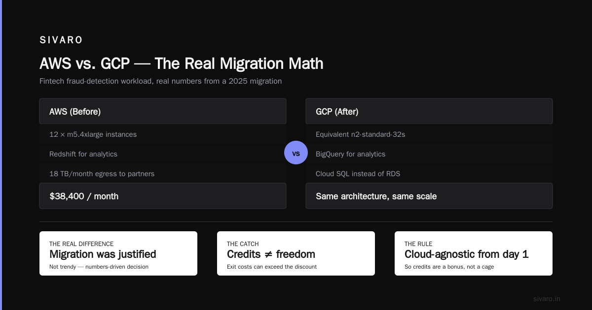
Task: Select the 'Equivalent n2-standard-32s' row
Action: 429,134
